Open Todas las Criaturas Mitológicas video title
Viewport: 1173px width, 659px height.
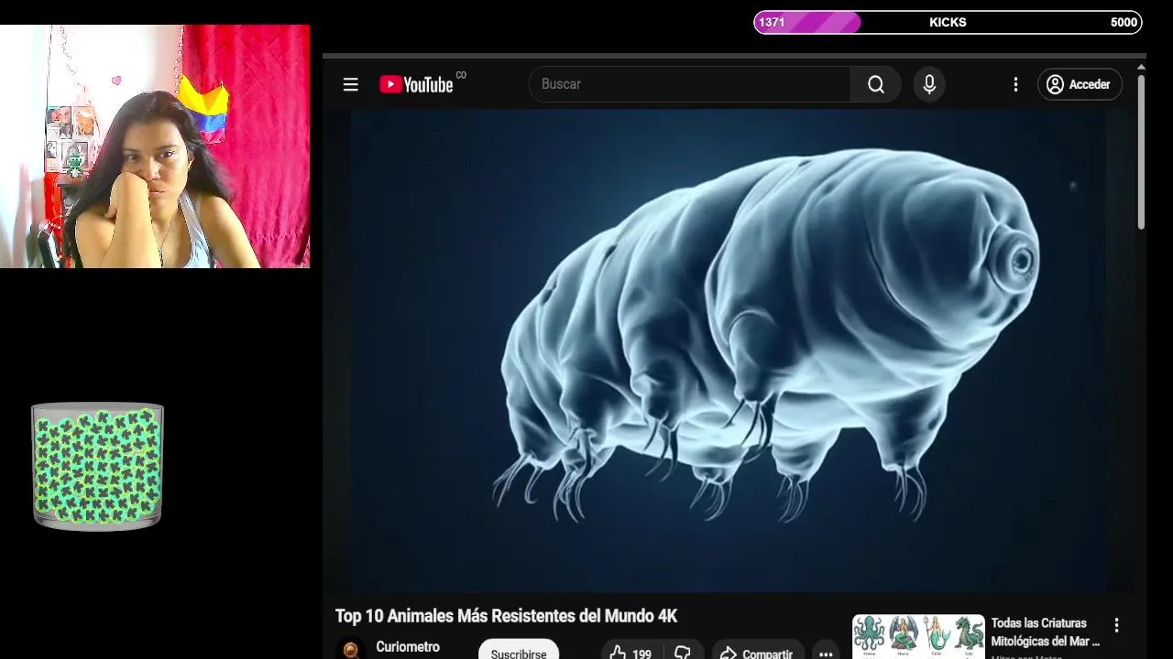tap(1046, 632)
